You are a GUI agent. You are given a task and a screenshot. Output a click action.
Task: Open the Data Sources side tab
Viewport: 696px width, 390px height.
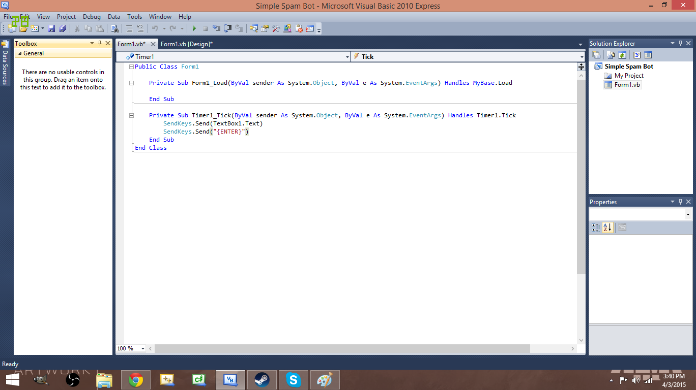point(5,63)
